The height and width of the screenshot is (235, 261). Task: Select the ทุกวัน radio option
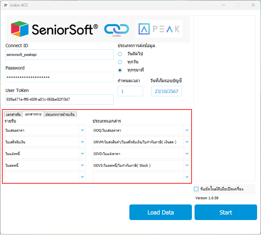(120, 62)
